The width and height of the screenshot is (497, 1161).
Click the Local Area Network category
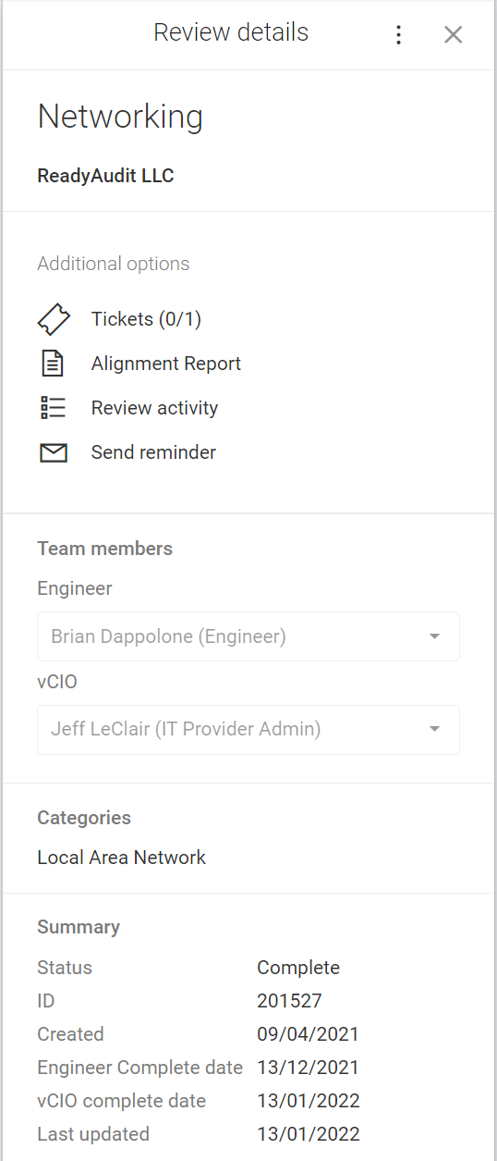point(121,858)
